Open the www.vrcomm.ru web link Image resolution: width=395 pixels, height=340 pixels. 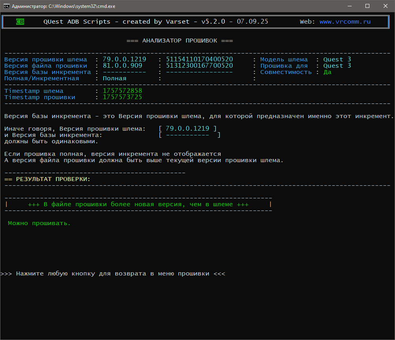pos(345,22)
